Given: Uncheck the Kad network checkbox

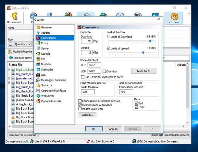Looking at the screenshot, I should pos(136,103).
